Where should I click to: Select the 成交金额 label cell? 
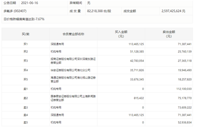tap(130, 11)
